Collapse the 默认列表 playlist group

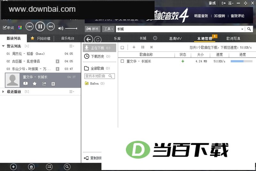[x=3, y=46]
